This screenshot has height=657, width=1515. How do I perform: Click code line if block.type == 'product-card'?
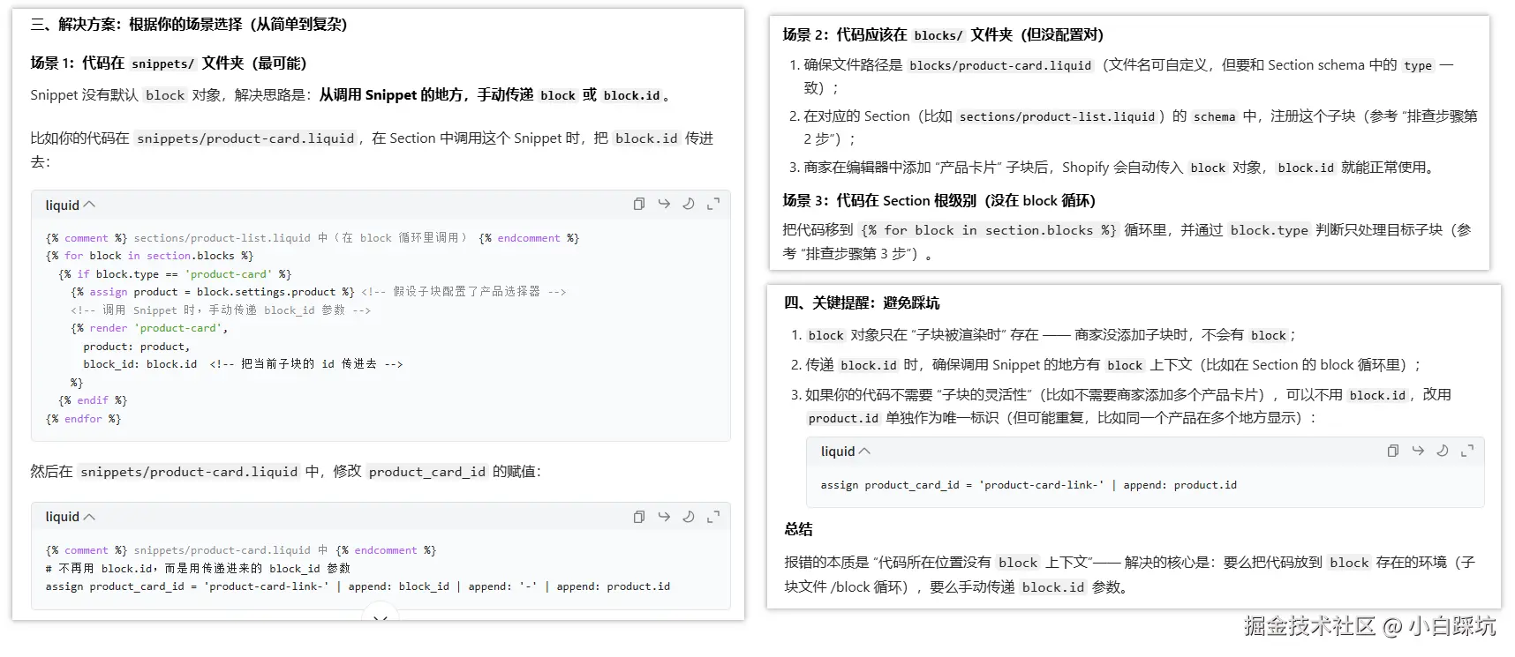pyautogui.click(x=175, y=274)
